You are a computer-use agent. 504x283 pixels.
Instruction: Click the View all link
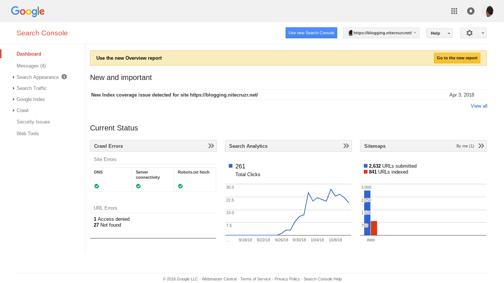point(479,106)
